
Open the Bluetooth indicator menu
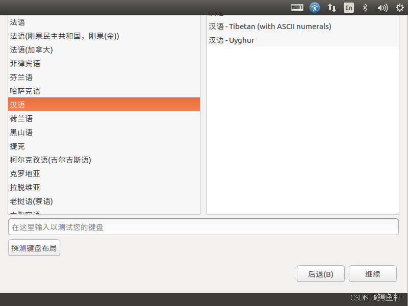click(x=365, y=8)
